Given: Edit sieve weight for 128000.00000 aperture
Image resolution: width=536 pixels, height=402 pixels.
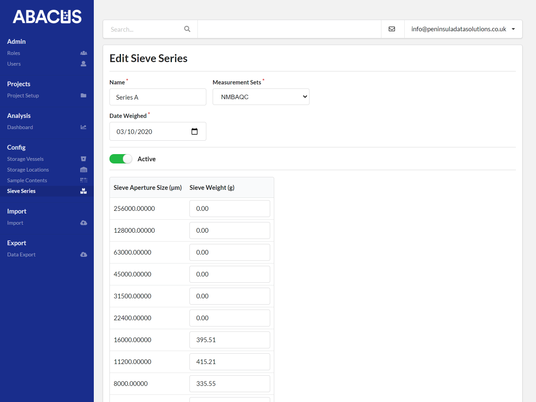Looking at the screenshot, I should click(230, 230).
